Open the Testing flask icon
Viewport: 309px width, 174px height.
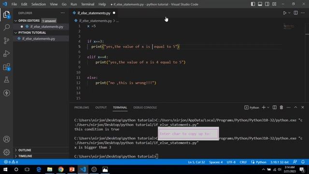click(6, 80)
